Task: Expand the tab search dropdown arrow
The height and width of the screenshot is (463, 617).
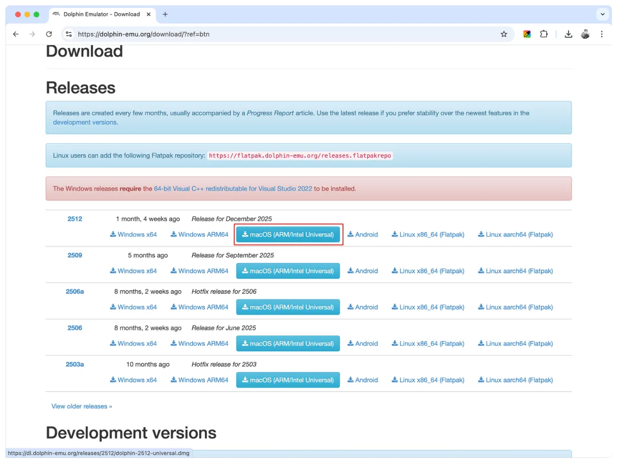Action: [602, 14]
